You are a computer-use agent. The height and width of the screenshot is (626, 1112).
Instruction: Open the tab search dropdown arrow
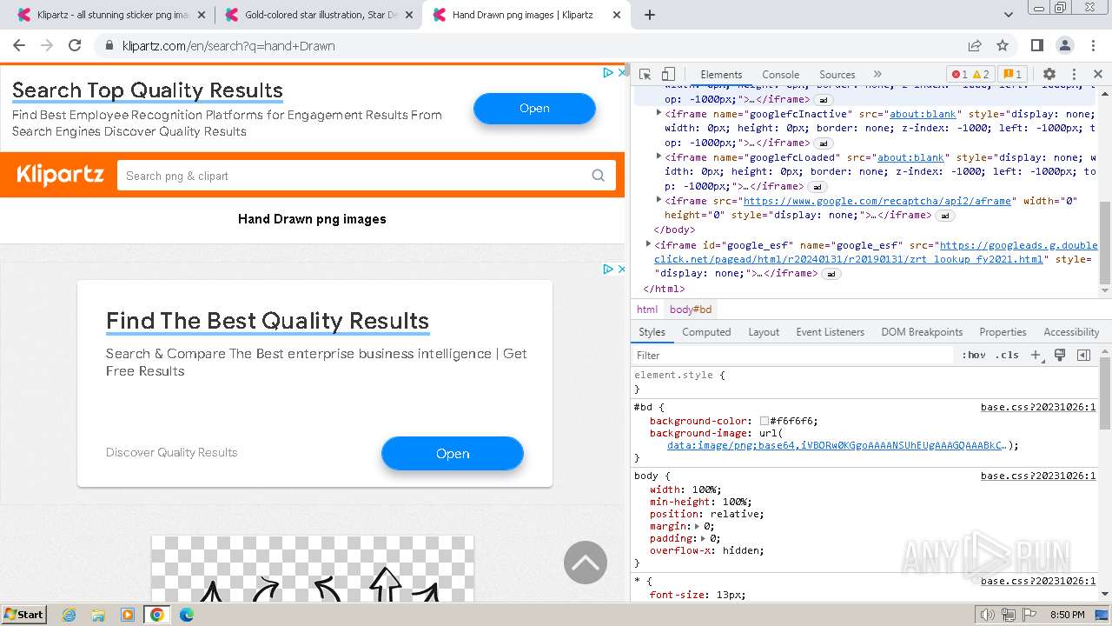coord(1009,15)
